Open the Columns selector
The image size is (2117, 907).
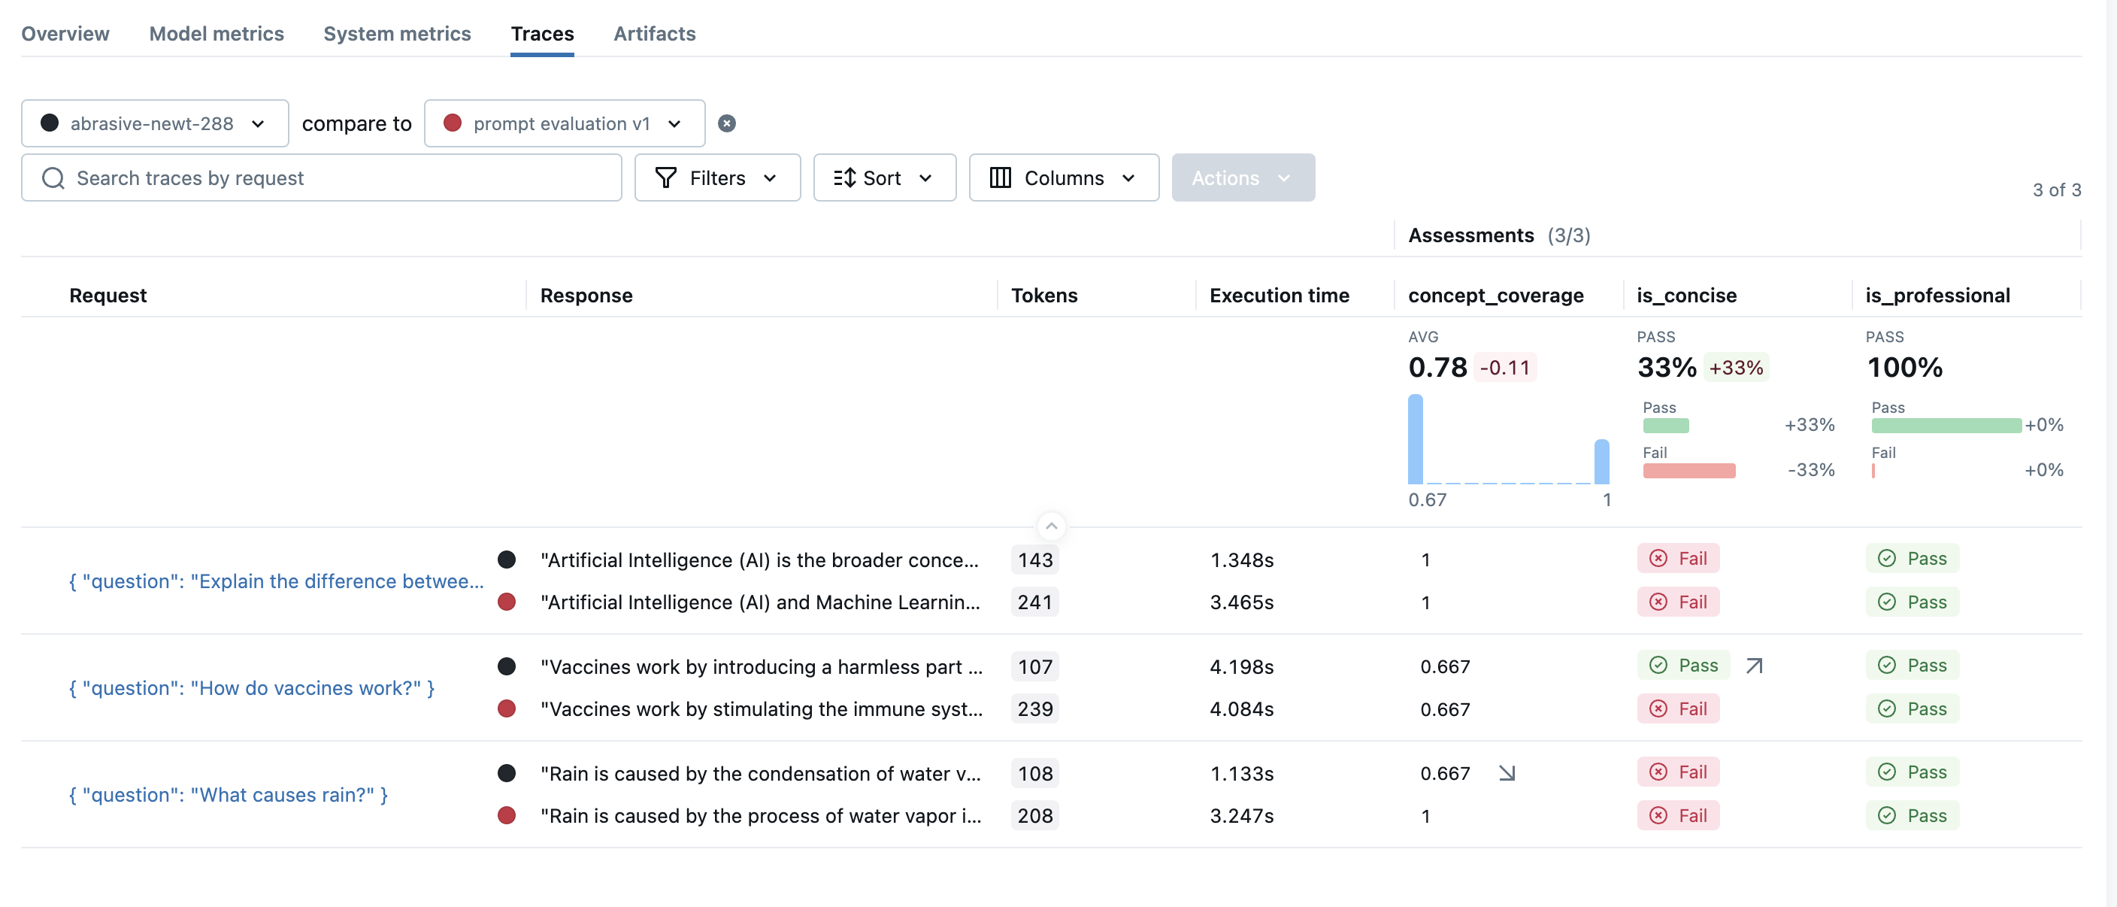1064,177
